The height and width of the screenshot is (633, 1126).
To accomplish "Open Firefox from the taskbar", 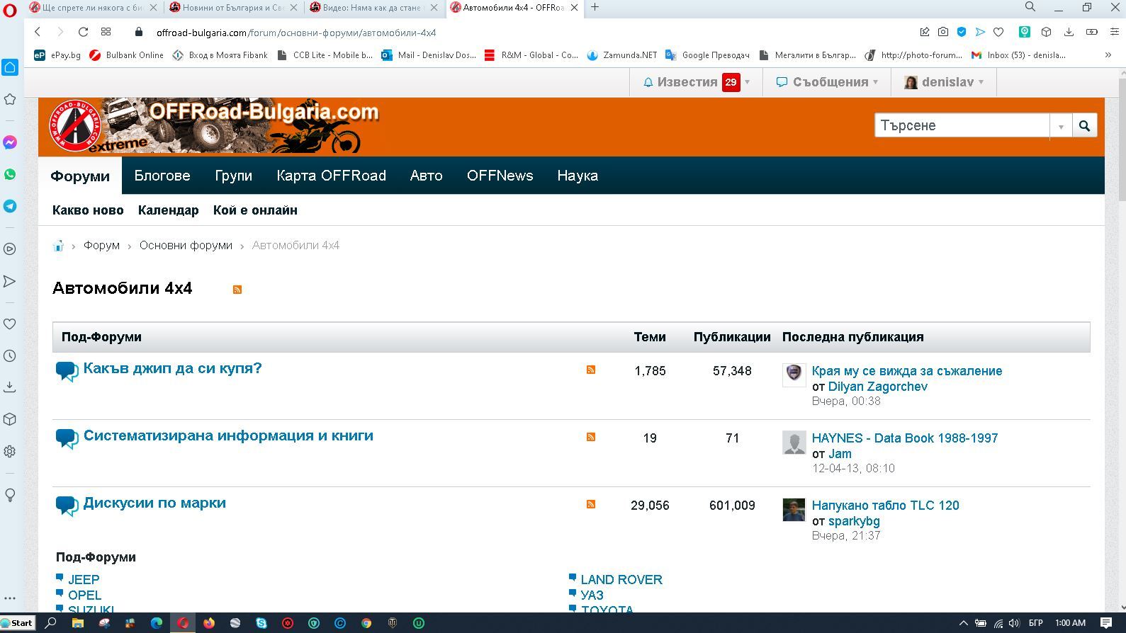I will (209, 623).
